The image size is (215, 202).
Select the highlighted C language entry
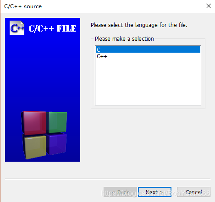(x=148, y=49)
